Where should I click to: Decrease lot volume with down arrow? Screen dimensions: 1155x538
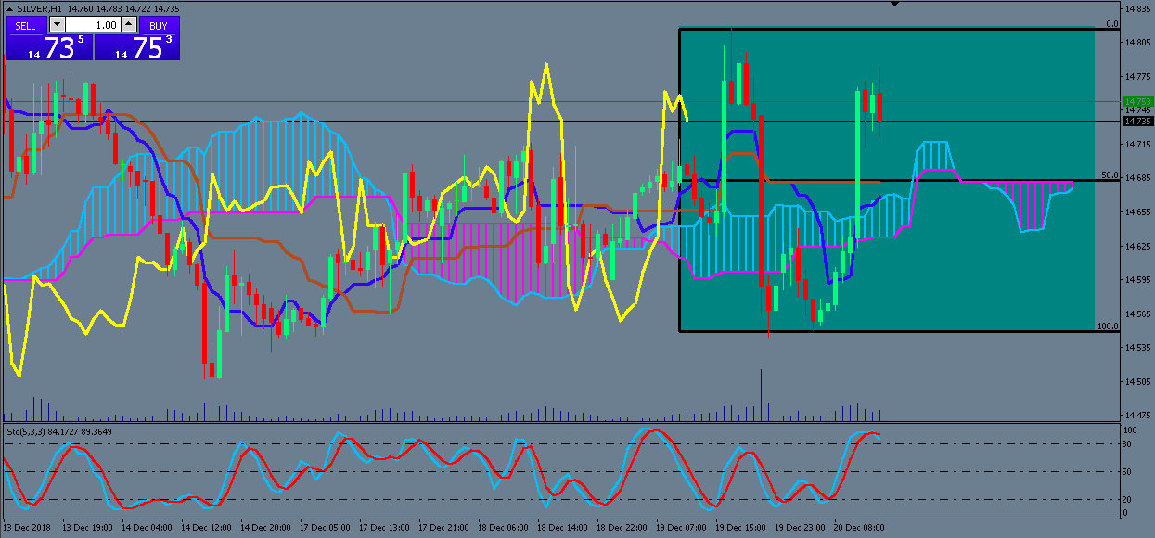click(x=58, y=26)
